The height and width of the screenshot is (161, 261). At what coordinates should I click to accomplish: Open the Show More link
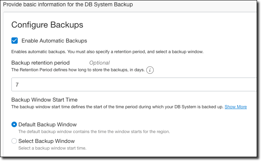point(235,107)
